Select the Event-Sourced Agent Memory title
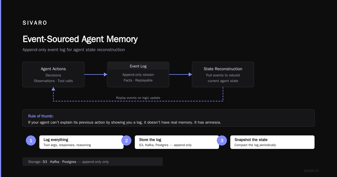The height and width of the screenshot is (177, 337). 80,39
